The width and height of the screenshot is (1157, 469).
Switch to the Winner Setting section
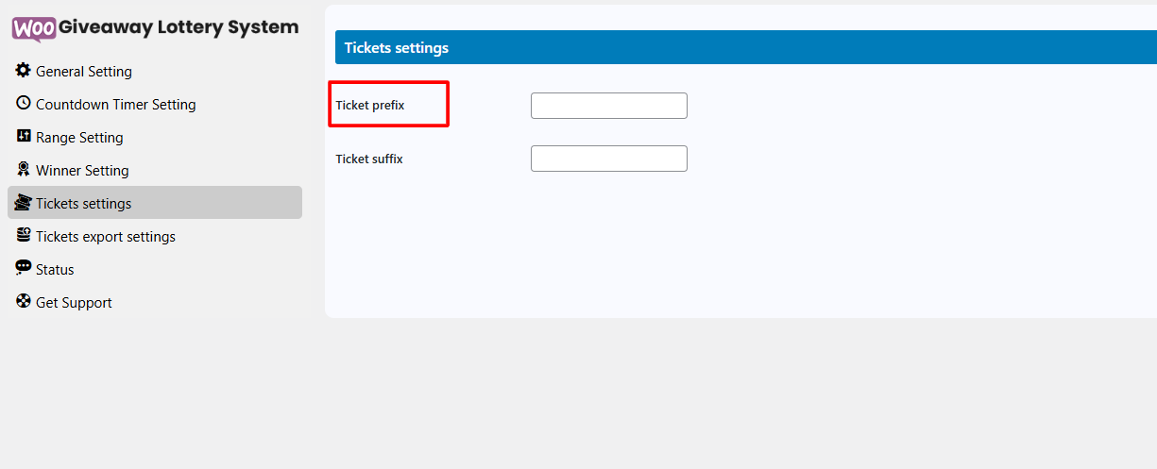pyautogui.click(x=82, y=171)
